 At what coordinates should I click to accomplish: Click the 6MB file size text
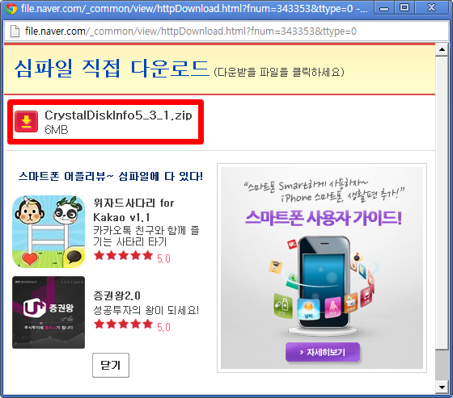(57, 130)
